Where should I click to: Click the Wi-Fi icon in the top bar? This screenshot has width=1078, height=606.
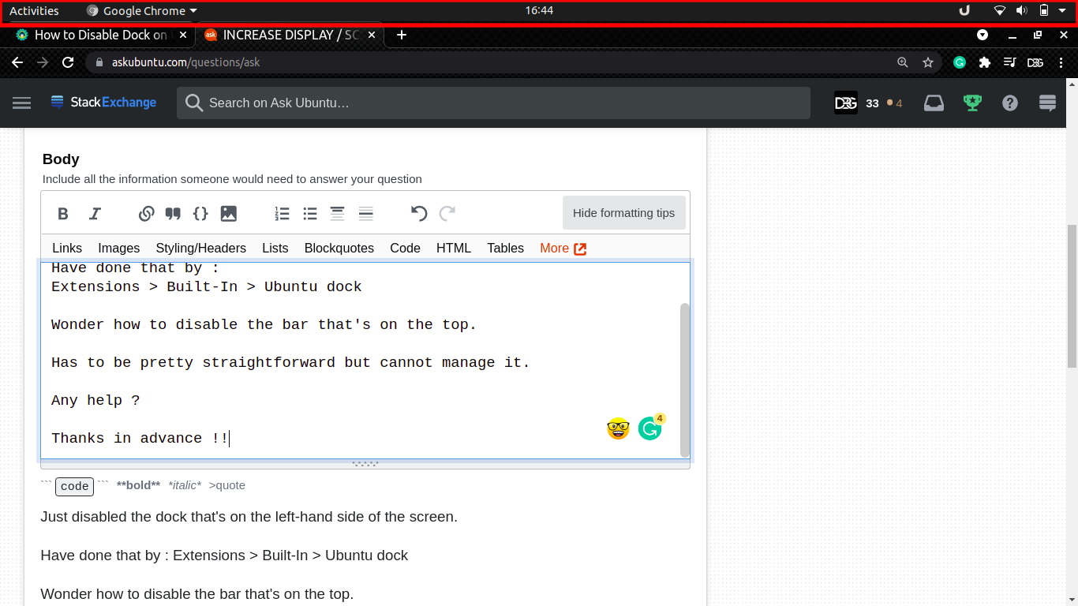[x=999, y=11]
